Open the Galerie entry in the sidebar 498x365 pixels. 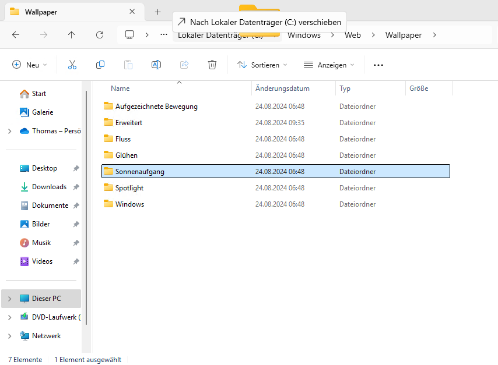[43, 112]
